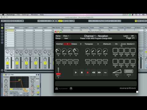The height and width of the screenshot is (110, 147).
Task: Click the Automap logo icon at bottom
Action: pyautogui.click(x=57, y=89)
